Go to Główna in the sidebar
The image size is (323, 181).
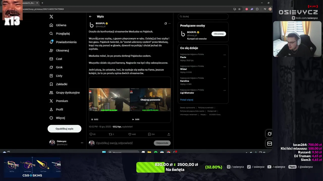pos(58,25)
